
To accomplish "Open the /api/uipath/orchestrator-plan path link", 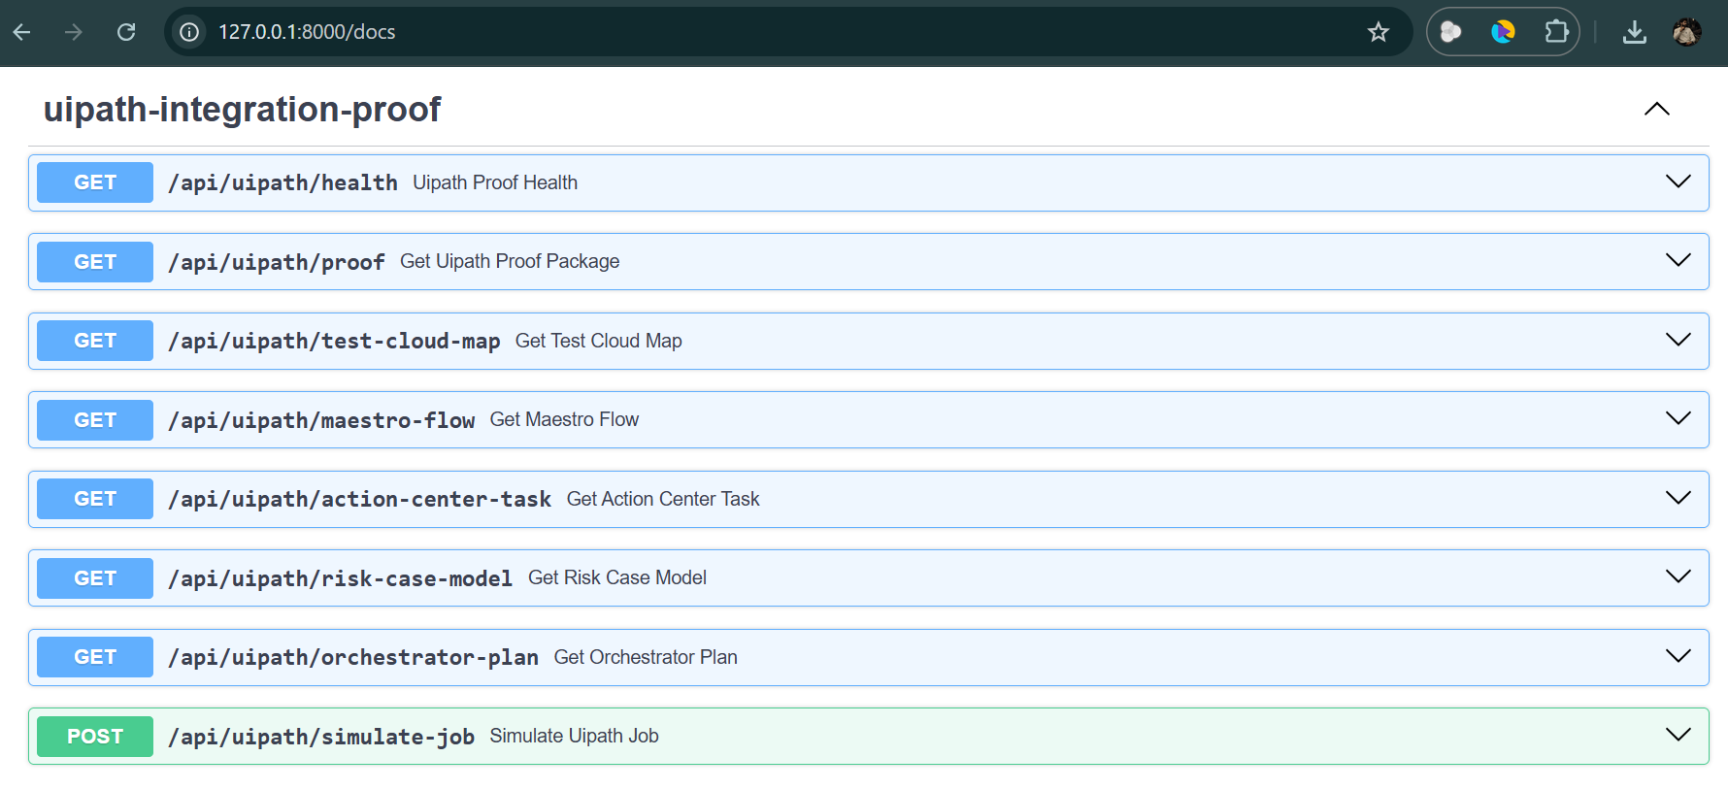I will tap(353, 657).
